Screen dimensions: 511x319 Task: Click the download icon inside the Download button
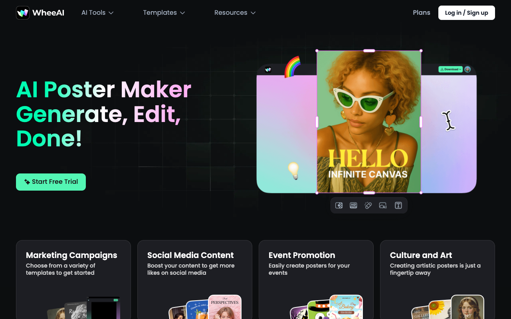[x=442, y=69]
